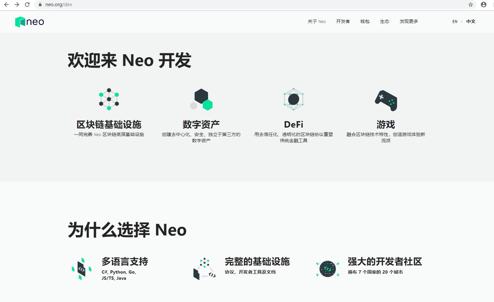
Task: Click the 为什么选择 Neo headline
Action: click(127, 230)
